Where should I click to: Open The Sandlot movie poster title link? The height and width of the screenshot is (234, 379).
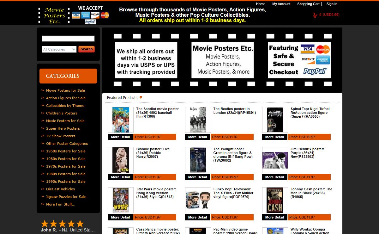[158, 113]
